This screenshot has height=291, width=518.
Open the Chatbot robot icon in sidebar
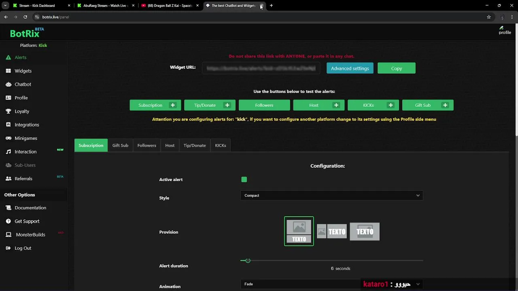(x=8, y=84)
